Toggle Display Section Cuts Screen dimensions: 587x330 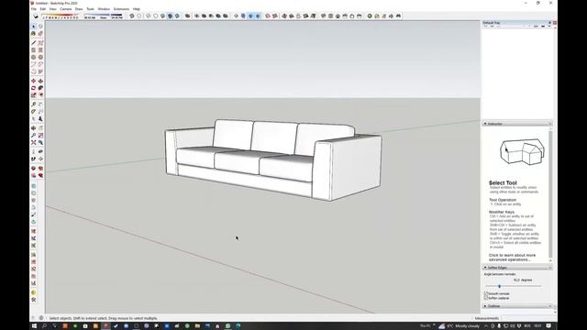(250, 16)
